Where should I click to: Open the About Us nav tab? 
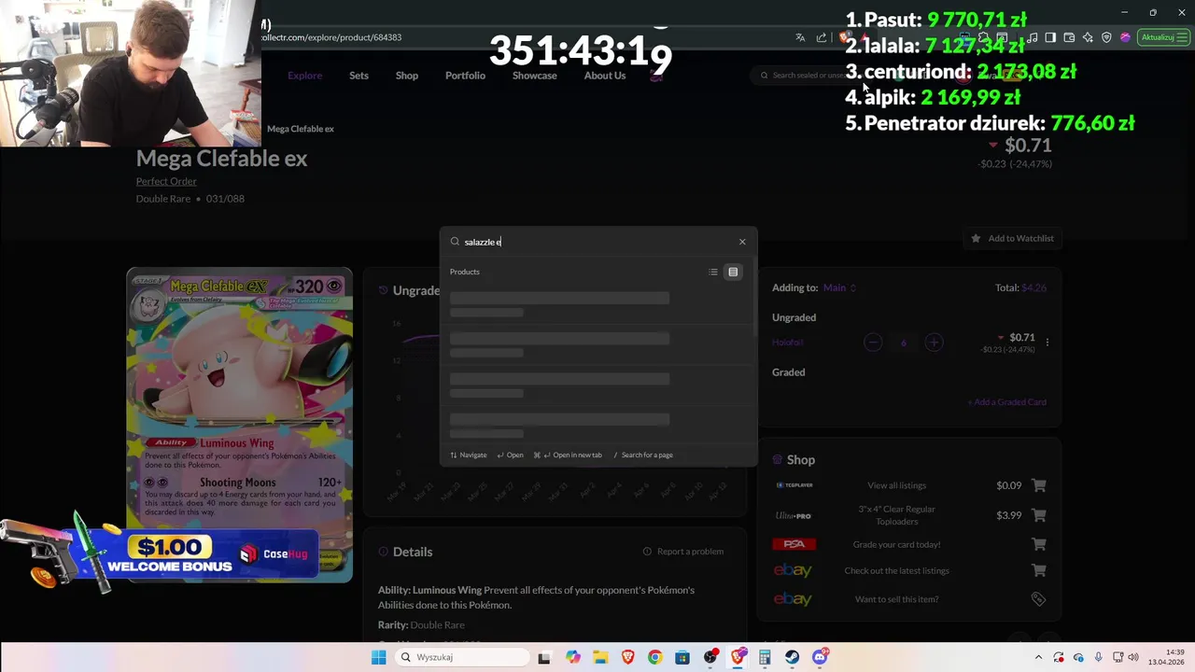(605, 76)
